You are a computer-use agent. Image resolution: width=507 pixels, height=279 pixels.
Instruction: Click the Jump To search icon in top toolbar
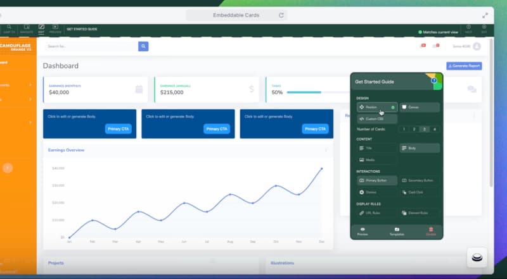[x=9, y=27]
